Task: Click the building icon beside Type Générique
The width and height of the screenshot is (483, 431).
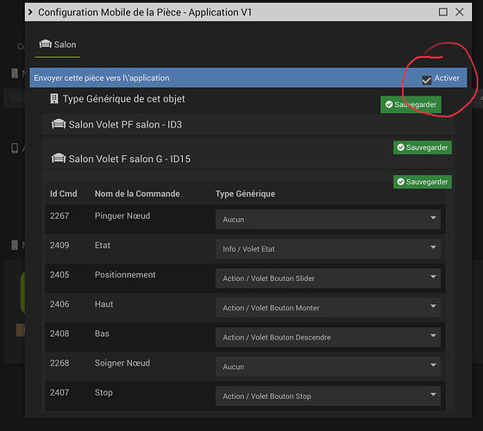Action: [54, 99]
